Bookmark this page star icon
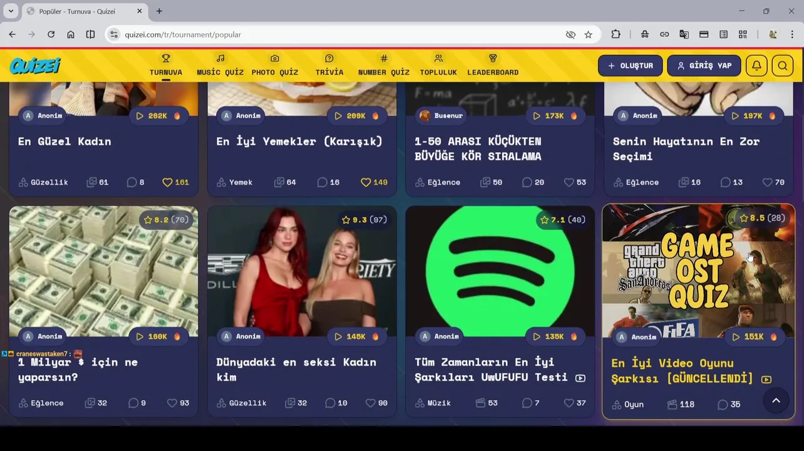 click(x=588, y=34)
